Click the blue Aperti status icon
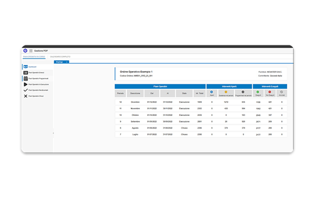The width and height of the screenshot is (315, 198). tap(212, 92)
